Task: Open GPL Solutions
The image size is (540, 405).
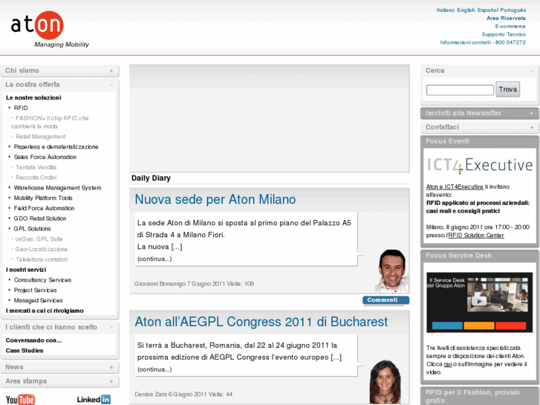Action: point(33,229)
